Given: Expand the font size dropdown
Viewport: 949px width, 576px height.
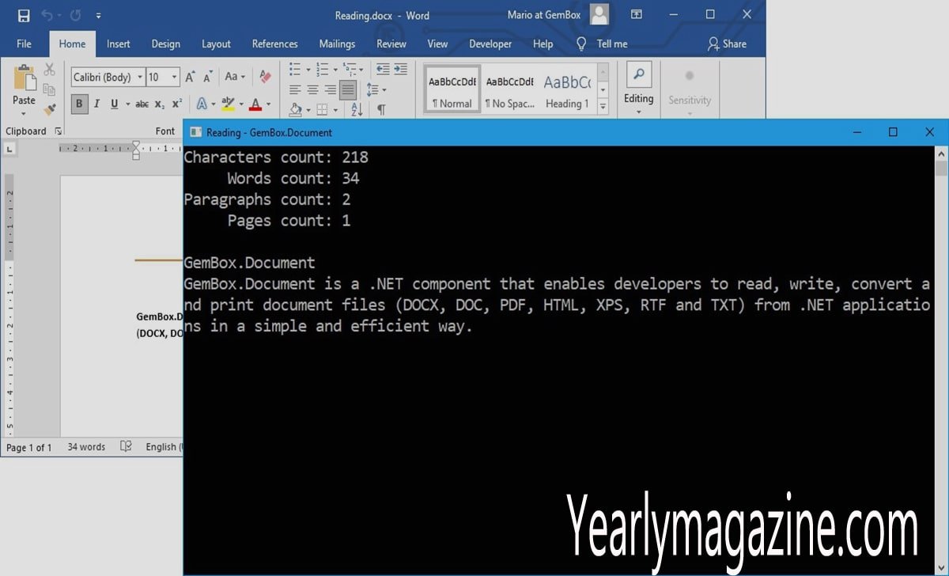Looking at the screenshot, I should tap(175, 77).
